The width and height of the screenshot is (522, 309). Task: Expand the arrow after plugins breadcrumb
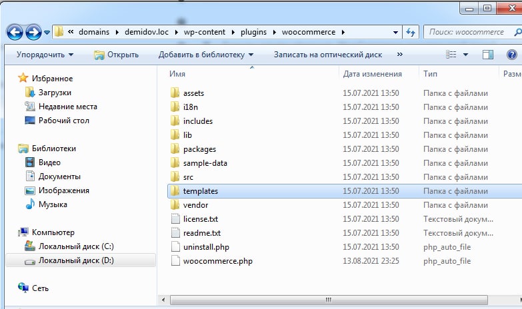[274, 32]
